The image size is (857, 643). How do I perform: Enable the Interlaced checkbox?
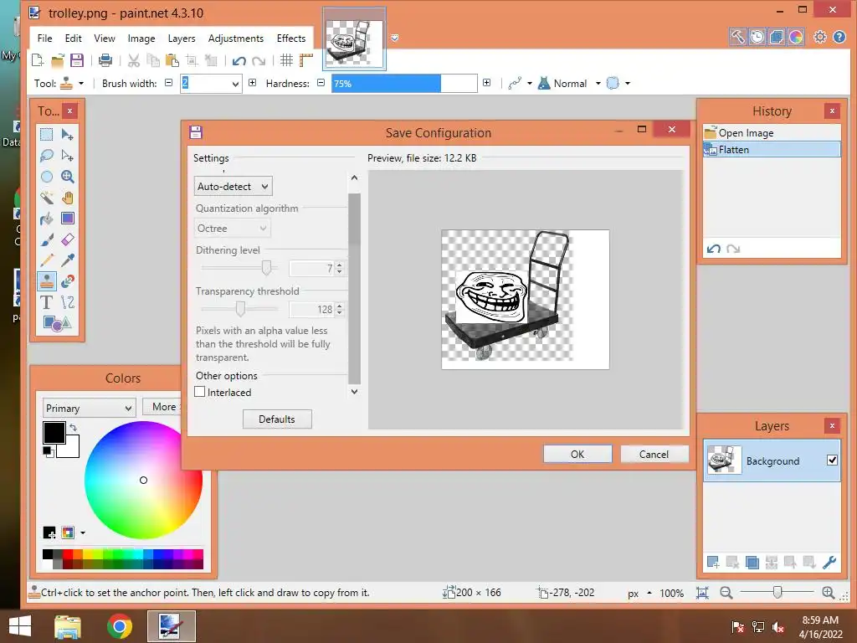pyautogui.click(x=199, y=392)
